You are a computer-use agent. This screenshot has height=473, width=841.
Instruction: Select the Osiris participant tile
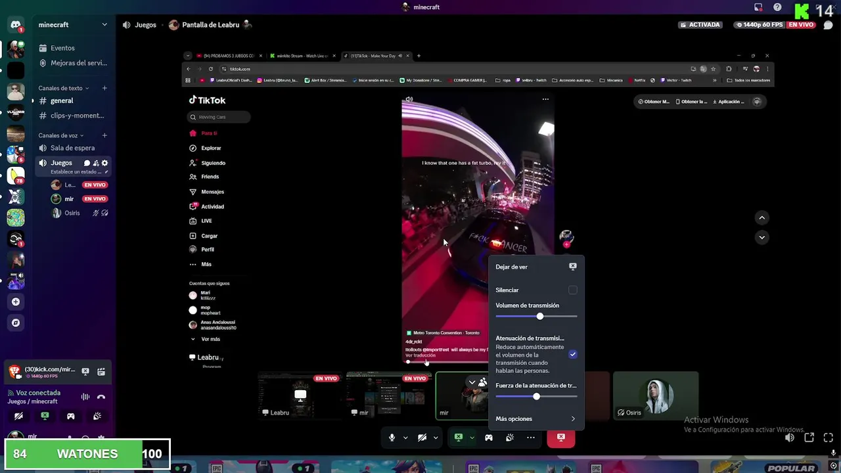[x=656, y=395]
